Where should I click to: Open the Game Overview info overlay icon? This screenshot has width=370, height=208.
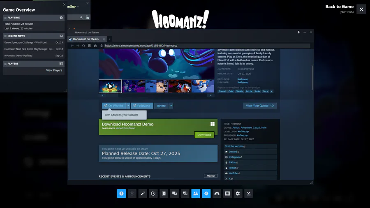coord(121,193)
